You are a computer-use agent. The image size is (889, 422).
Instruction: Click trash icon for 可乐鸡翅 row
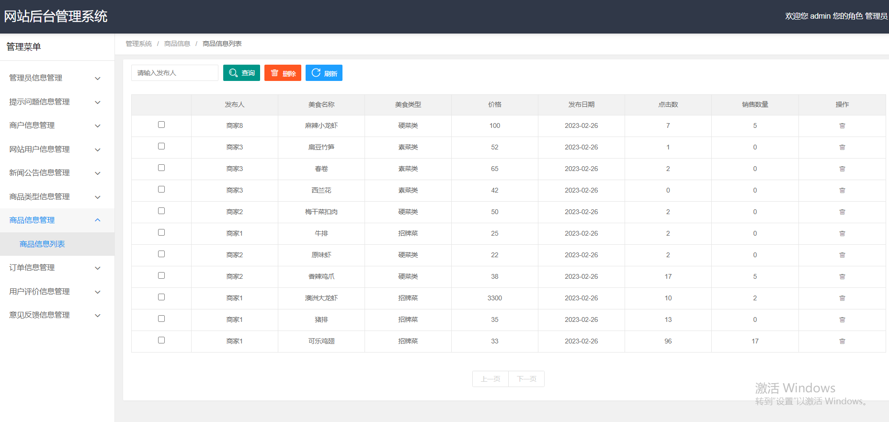click(842, 341)
